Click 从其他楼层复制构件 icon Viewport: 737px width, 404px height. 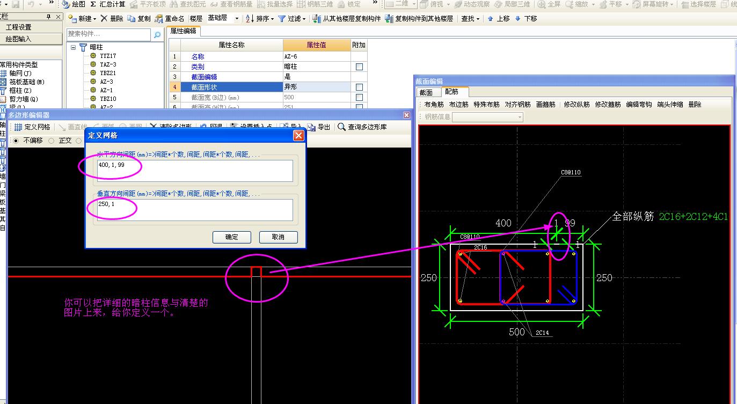coord(316,19)
